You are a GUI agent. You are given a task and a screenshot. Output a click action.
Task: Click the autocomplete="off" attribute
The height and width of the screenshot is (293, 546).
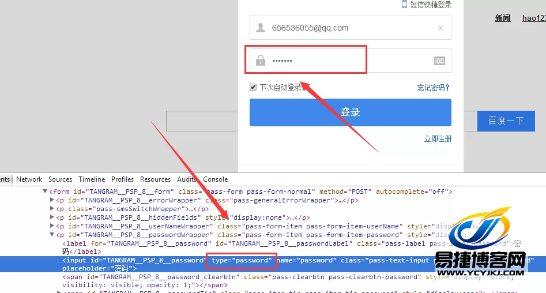(412, 191)
